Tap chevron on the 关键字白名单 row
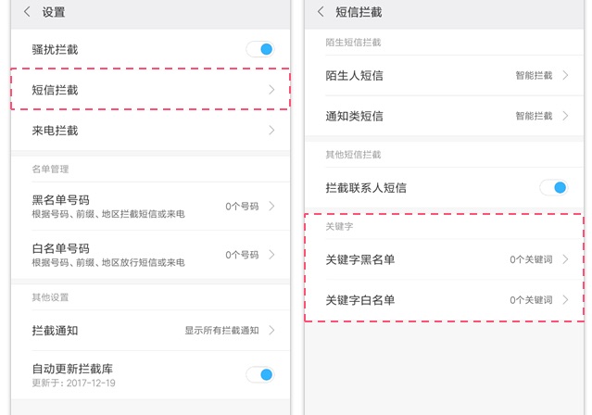This screenshot has width=592, height=415. [565, 300]
